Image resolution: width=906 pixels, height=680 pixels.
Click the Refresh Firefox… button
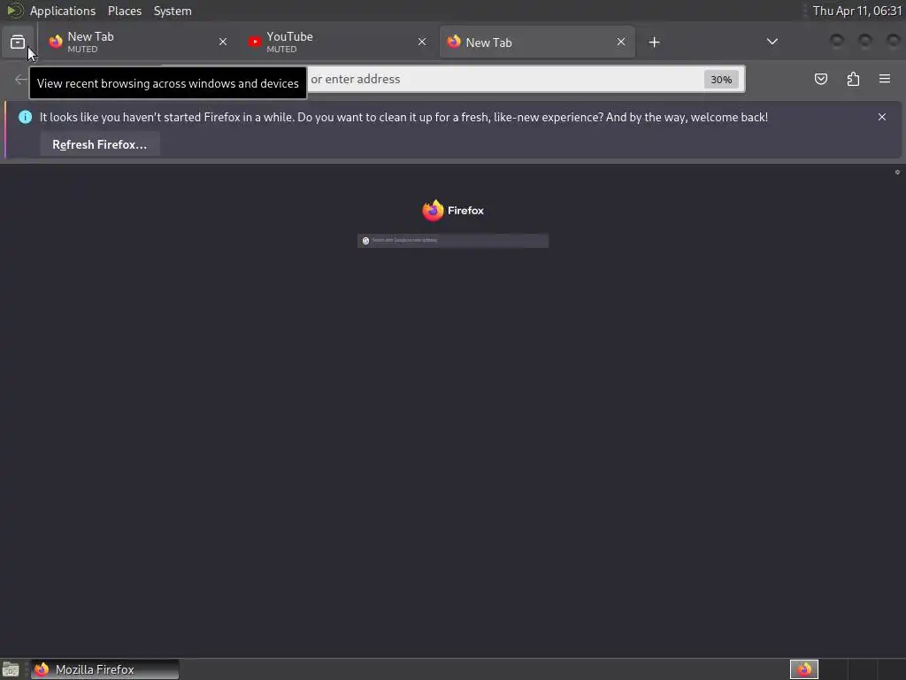(x=100, y=144)
